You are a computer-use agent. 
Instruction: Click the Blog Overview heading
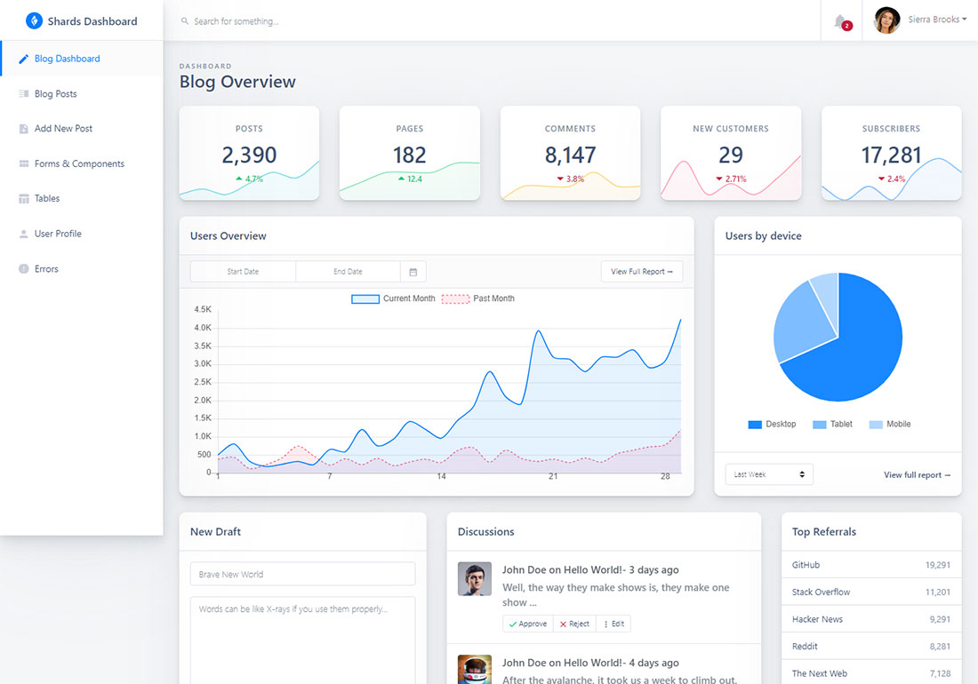point(237,83)
